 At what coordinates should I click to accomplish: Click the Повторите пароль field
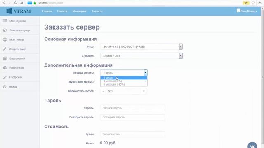[132, 117]
